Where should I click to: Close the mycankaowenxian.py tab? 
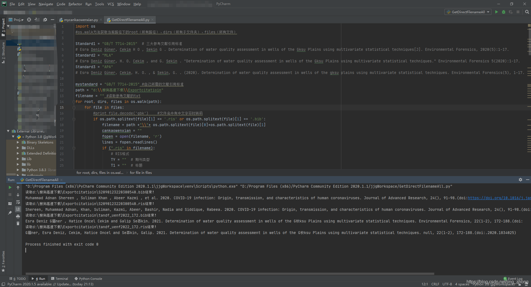[101, 20]
